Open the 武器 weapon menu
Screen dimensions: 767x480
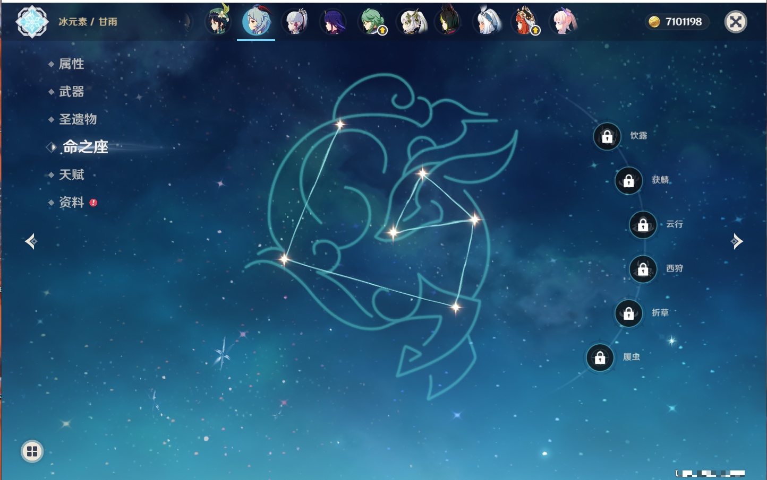pos(71,92)
